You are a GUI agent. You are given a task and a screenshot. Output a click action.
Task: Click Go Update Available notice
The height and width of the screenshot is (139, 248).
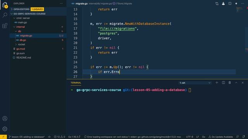click(x=220, y=137)
